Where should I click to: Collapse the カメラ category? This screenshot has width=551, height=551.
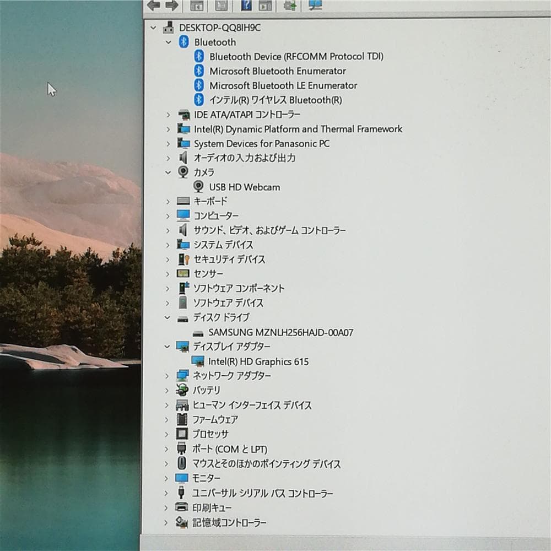(x=168, y=172)
